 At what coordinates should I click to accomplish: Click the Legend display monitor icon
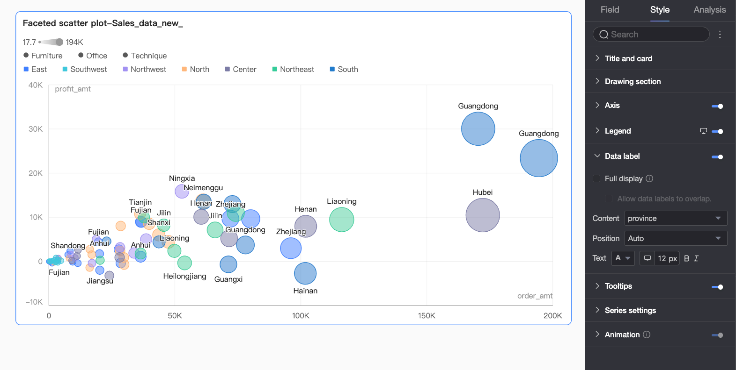[703, 131]
